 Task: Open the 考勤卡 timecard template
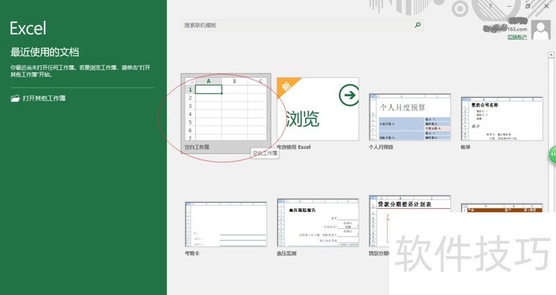click(226, 224)
